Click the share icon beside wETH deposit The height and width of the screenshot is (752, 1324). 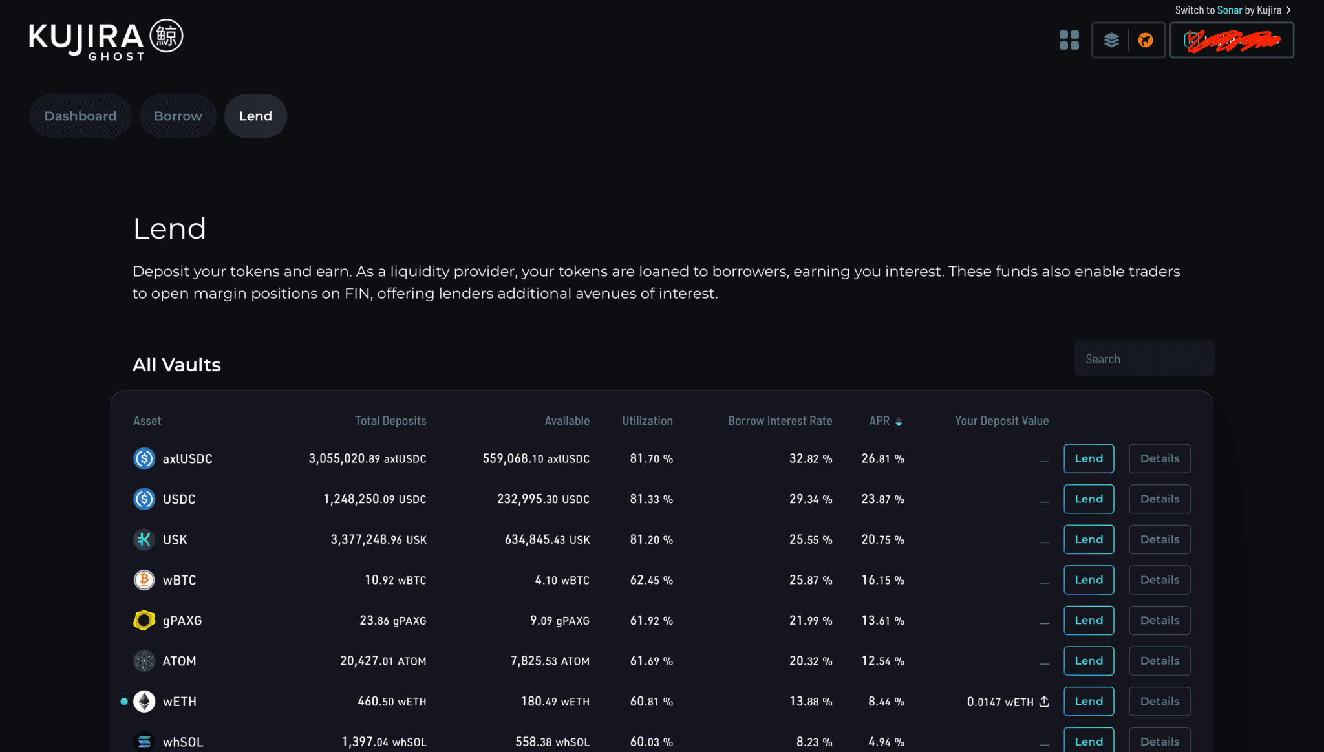click(1044, 702)
